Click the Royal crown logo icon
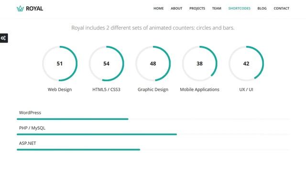The image size is (306, 172). [20, 9]
